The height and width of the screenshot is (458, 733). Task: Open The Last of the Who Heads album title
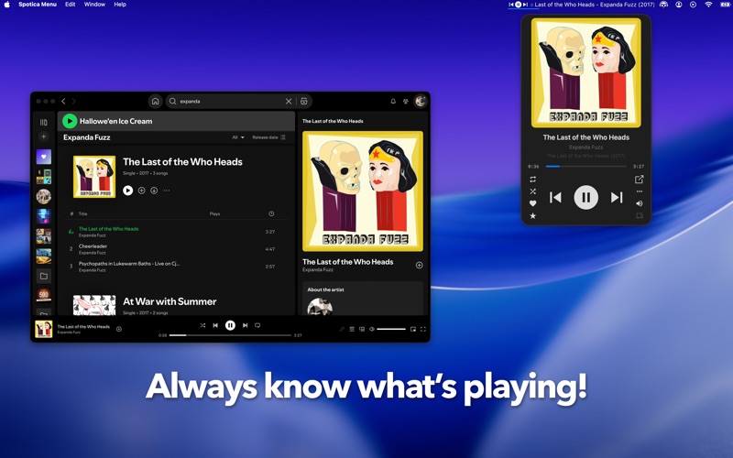pos(182,162)
